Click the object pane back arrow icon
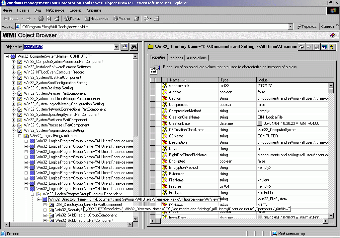This screenshot has width=340, height=238. (301, 47)
